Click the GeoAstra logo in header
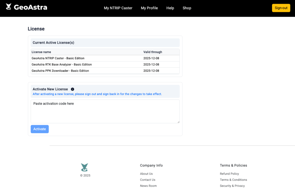The width and height of the screenshot is (295, 189). pyautogui.click(x=27, y=7)
